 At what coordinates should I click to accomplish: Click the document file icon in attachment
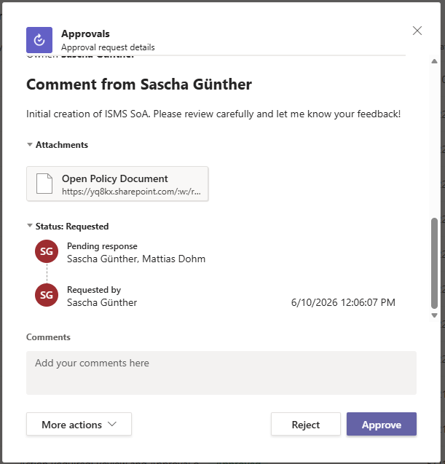click(44, 184)
